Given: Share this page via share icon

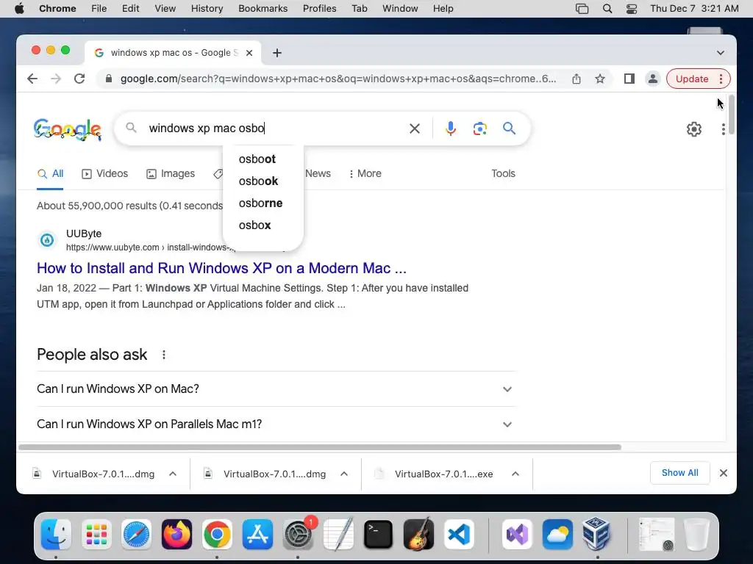Looking at the screenshot, I should coord(577,79).
